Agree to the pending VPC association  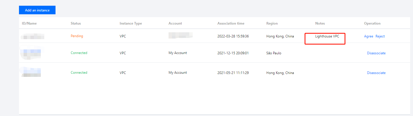(x=368, y=36)
